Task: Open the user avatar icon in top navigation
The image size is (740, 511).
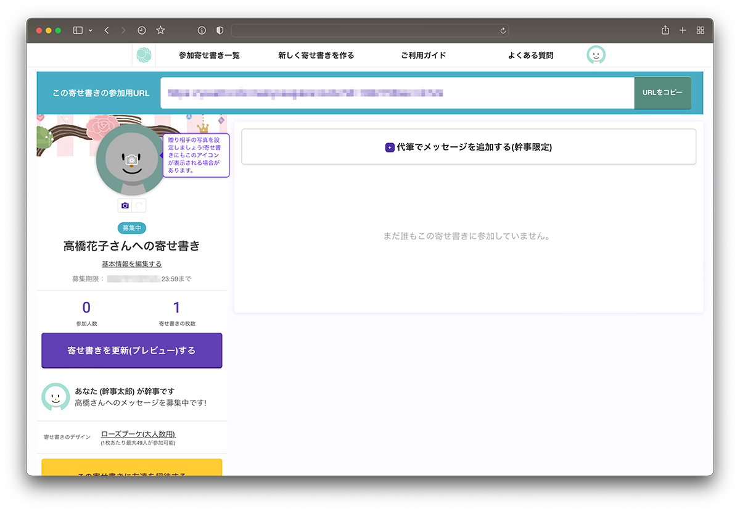Action: 596,55
